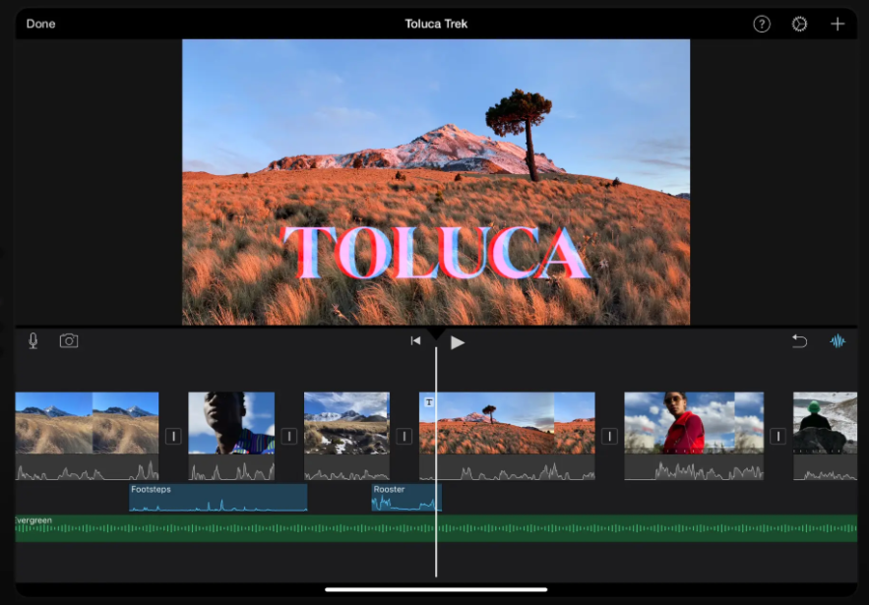The width and height of the screenshot is (869, 605).
Task: Add media using the plus icon
Action: tap(837, 24)
